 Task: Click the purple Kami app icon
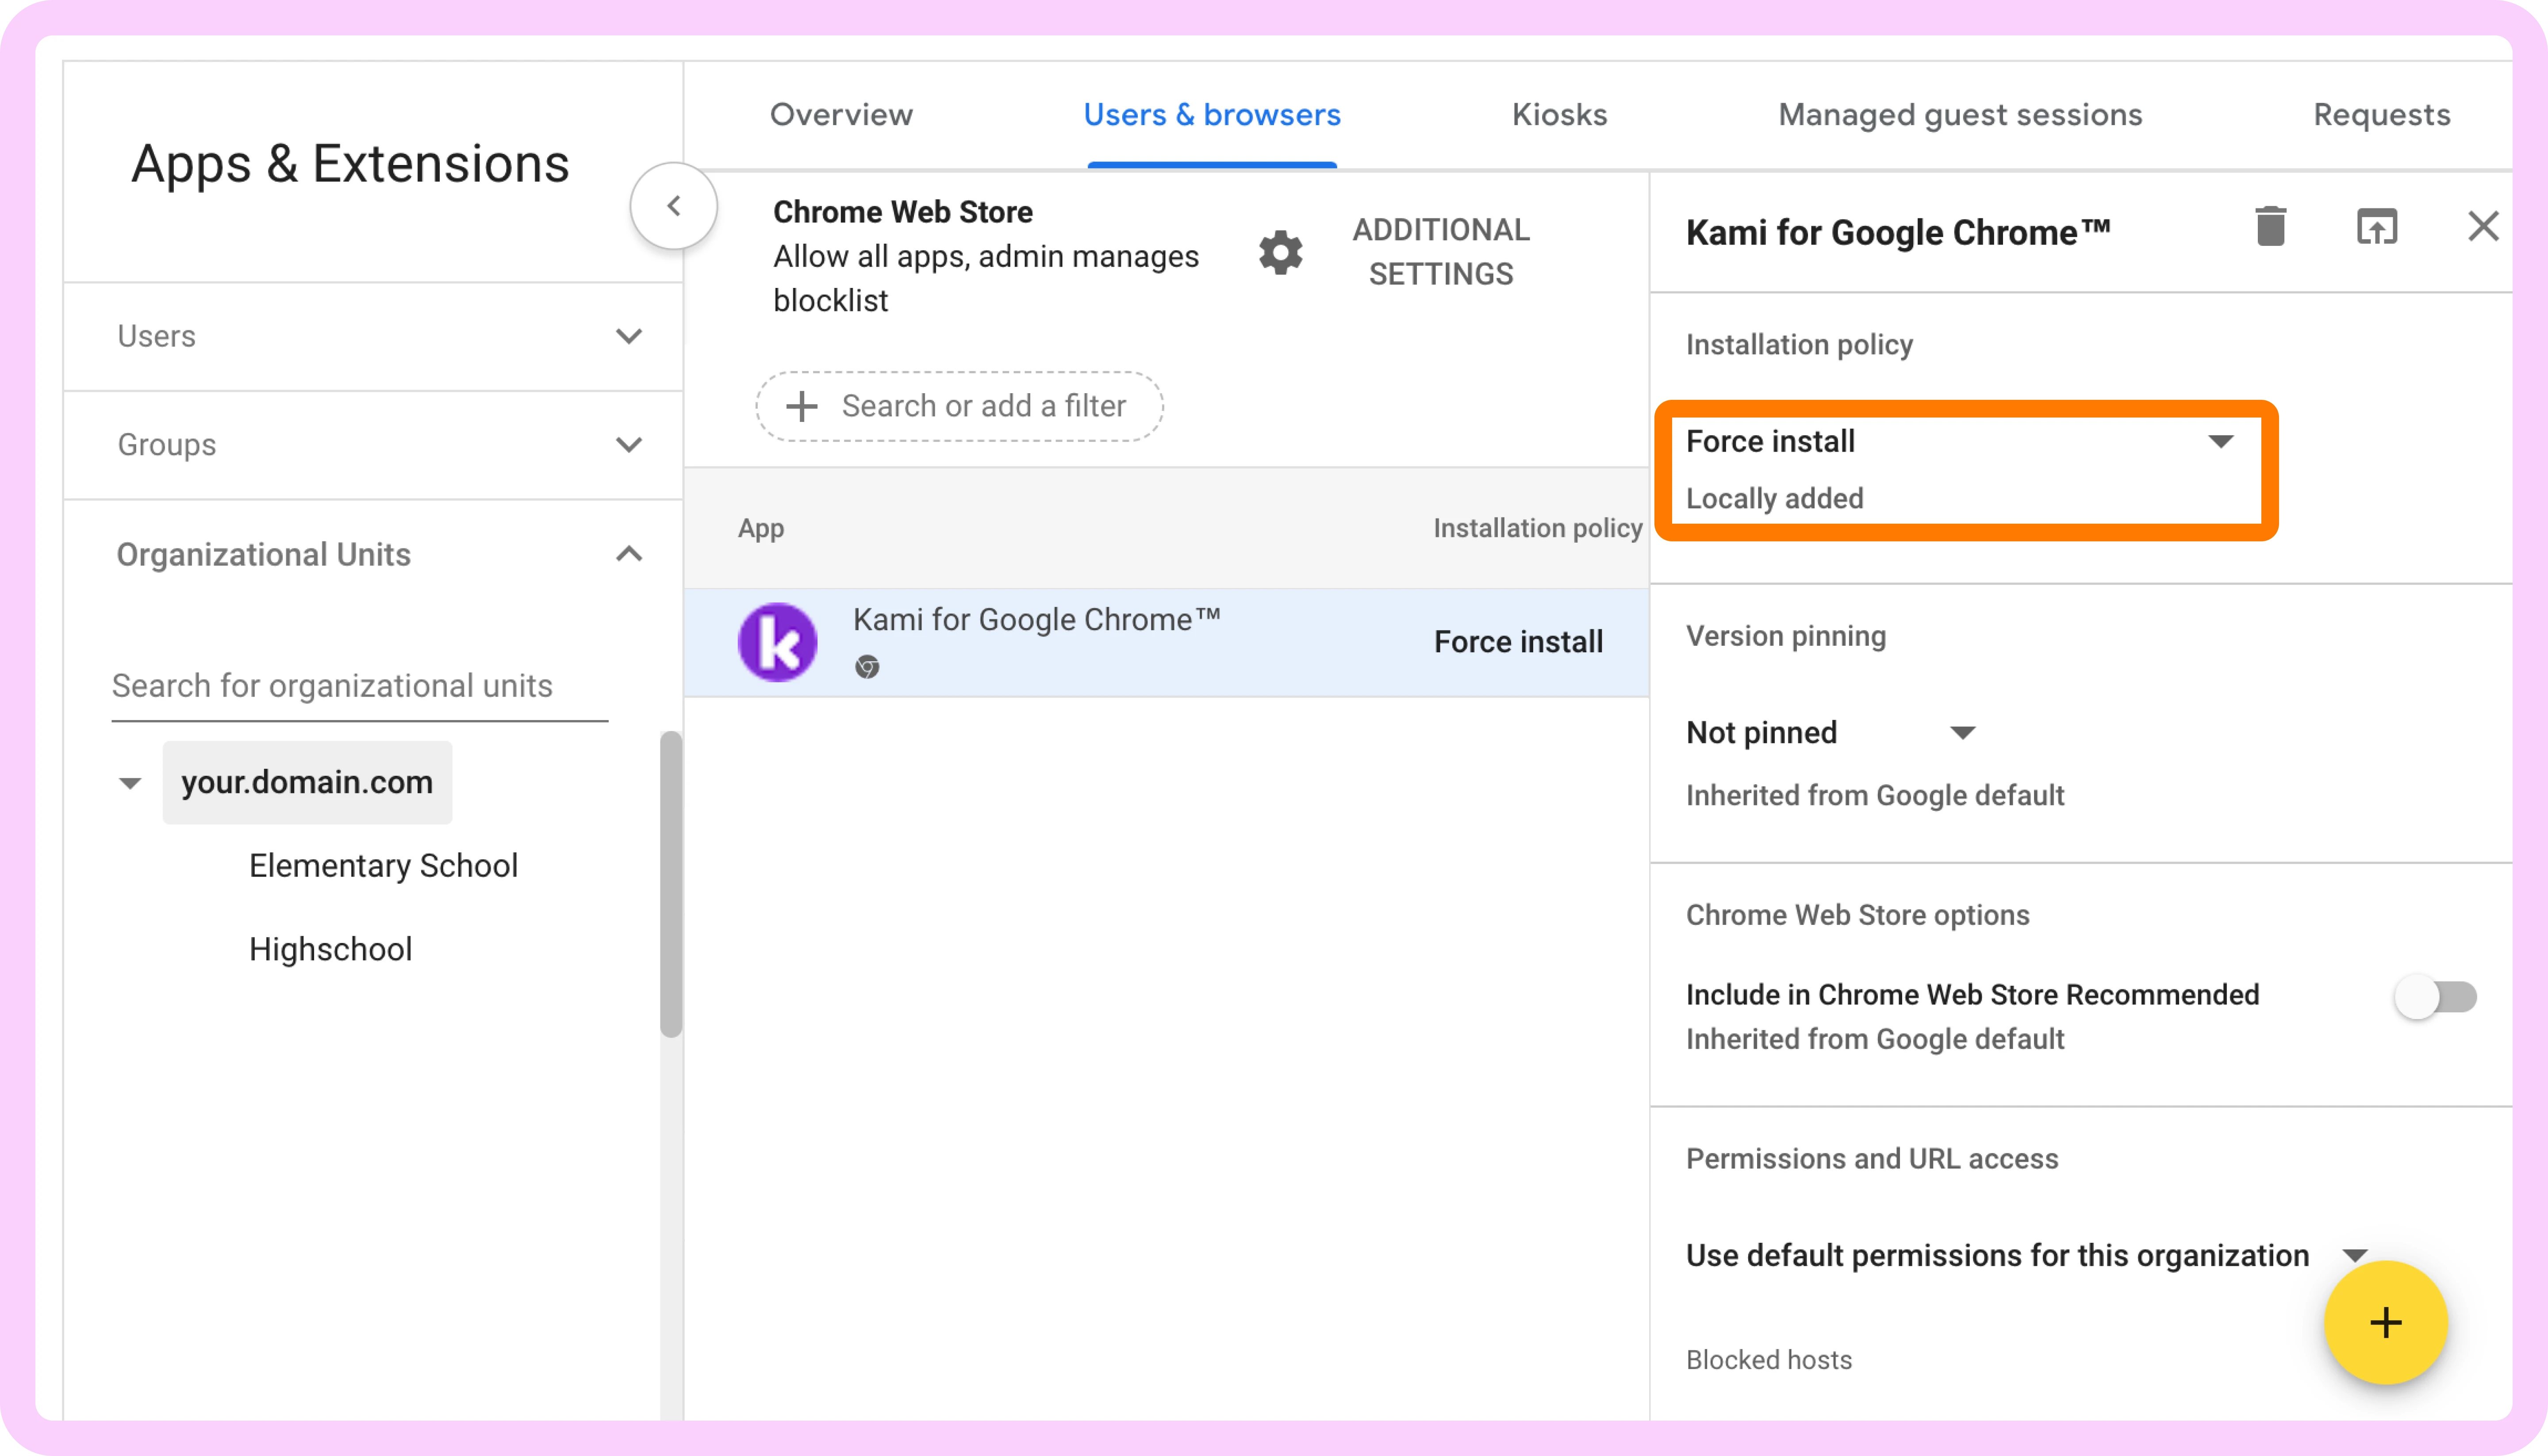pos(777,642)
